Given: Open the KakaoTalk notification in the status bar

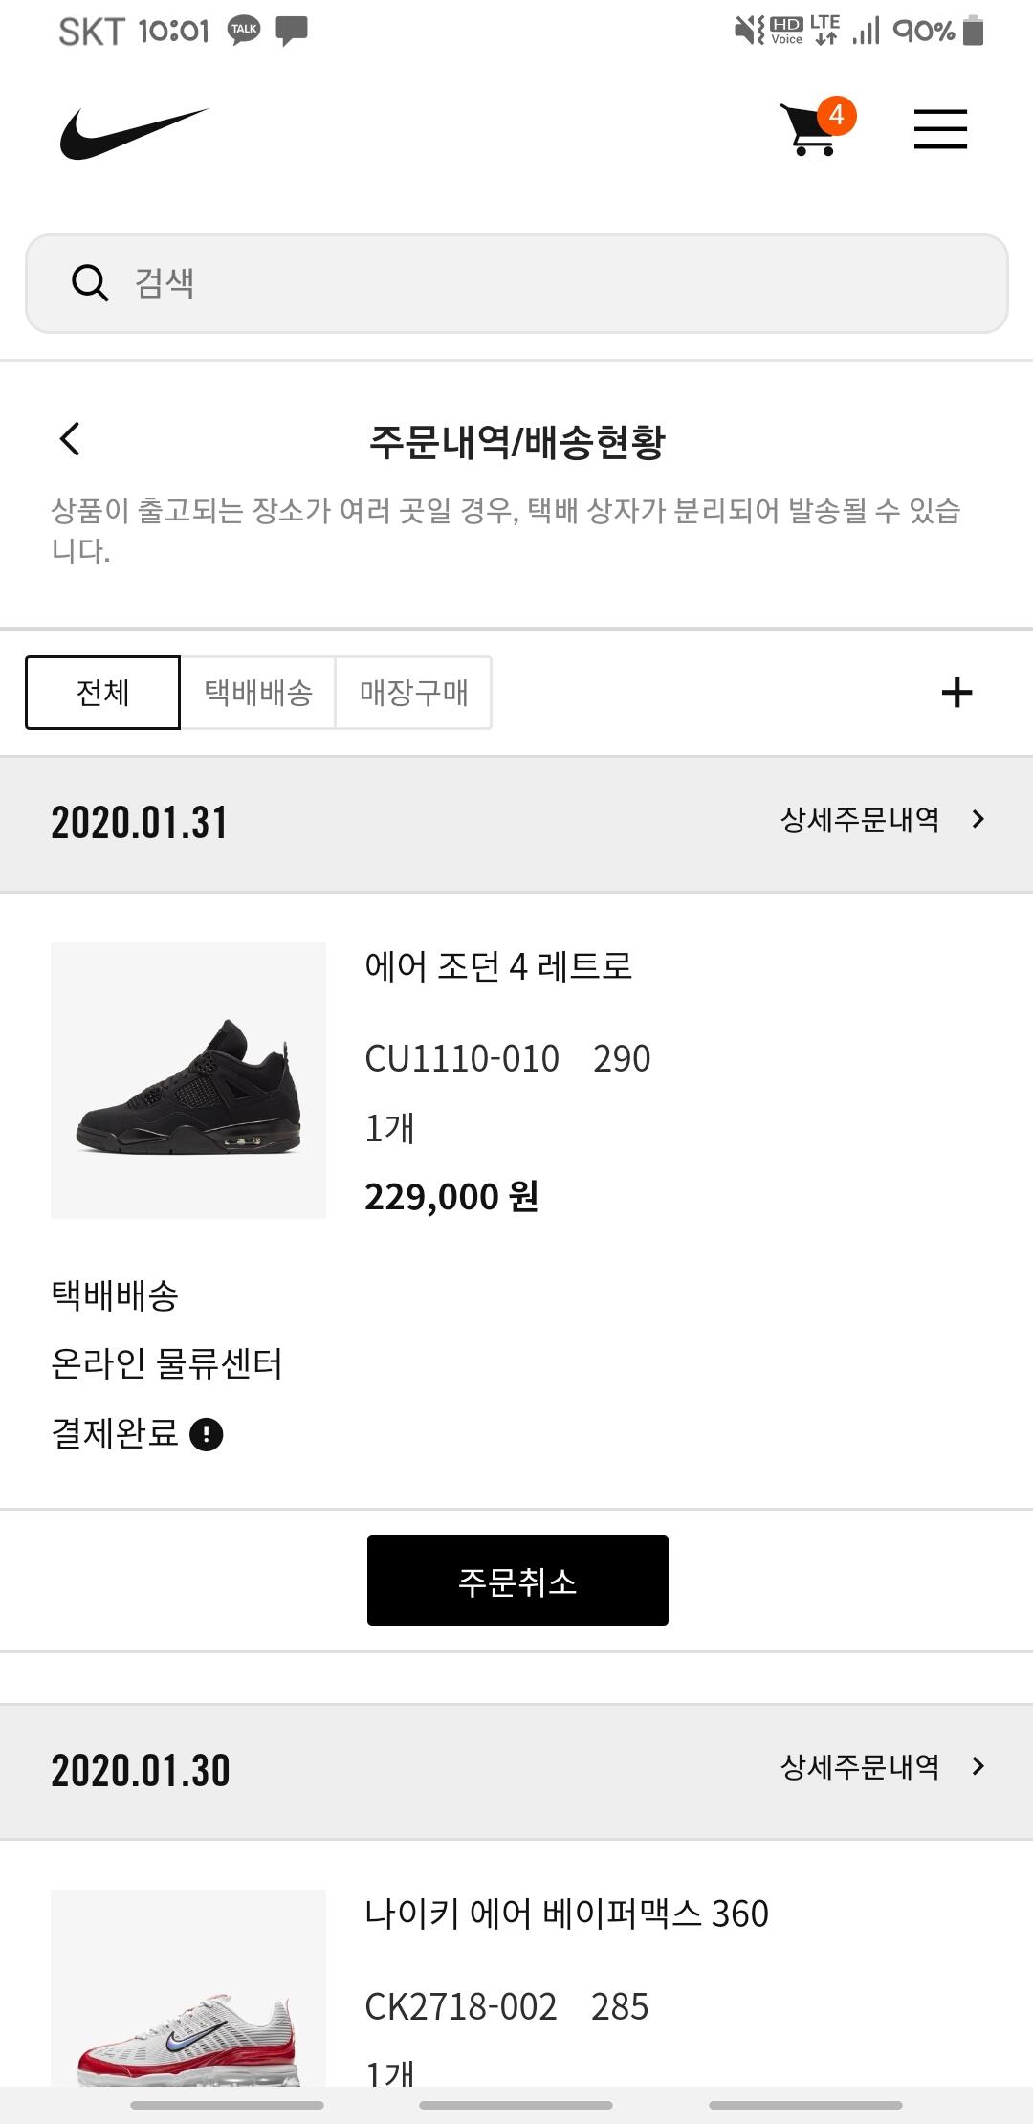Looking at the screenshot, I should 244,31.
